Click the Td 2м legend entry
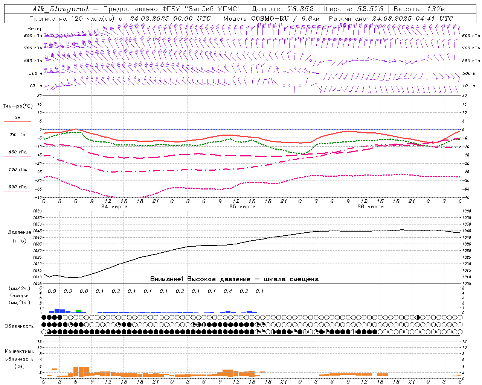 [x=17, y=135]
